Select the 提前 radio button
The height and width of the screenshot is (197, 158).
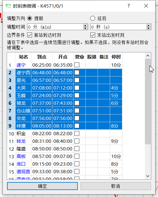point(30,18)
